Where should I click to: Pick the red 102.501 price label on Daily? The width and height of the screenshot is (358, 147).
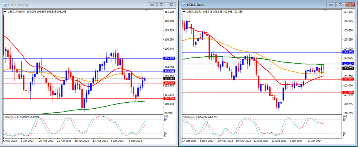click(x=348, y=79)
